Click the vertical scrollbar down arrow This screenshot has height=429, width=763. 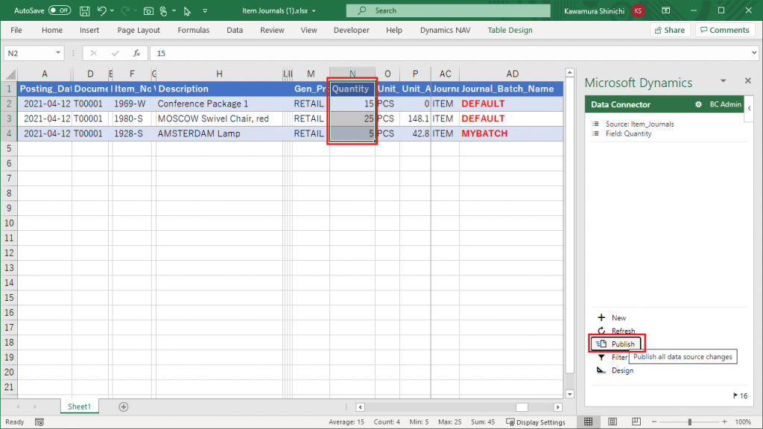570,394
